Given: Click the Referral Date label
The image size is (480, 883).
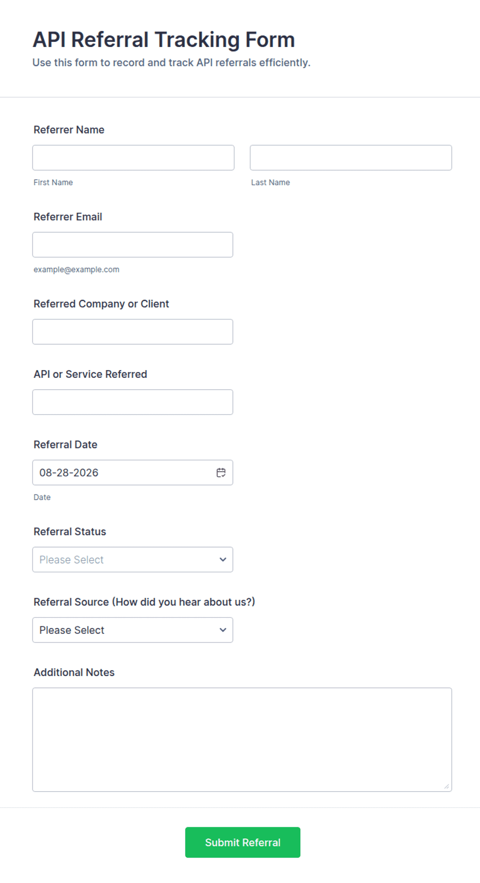Looking at the screenshot, I should 66,445.
